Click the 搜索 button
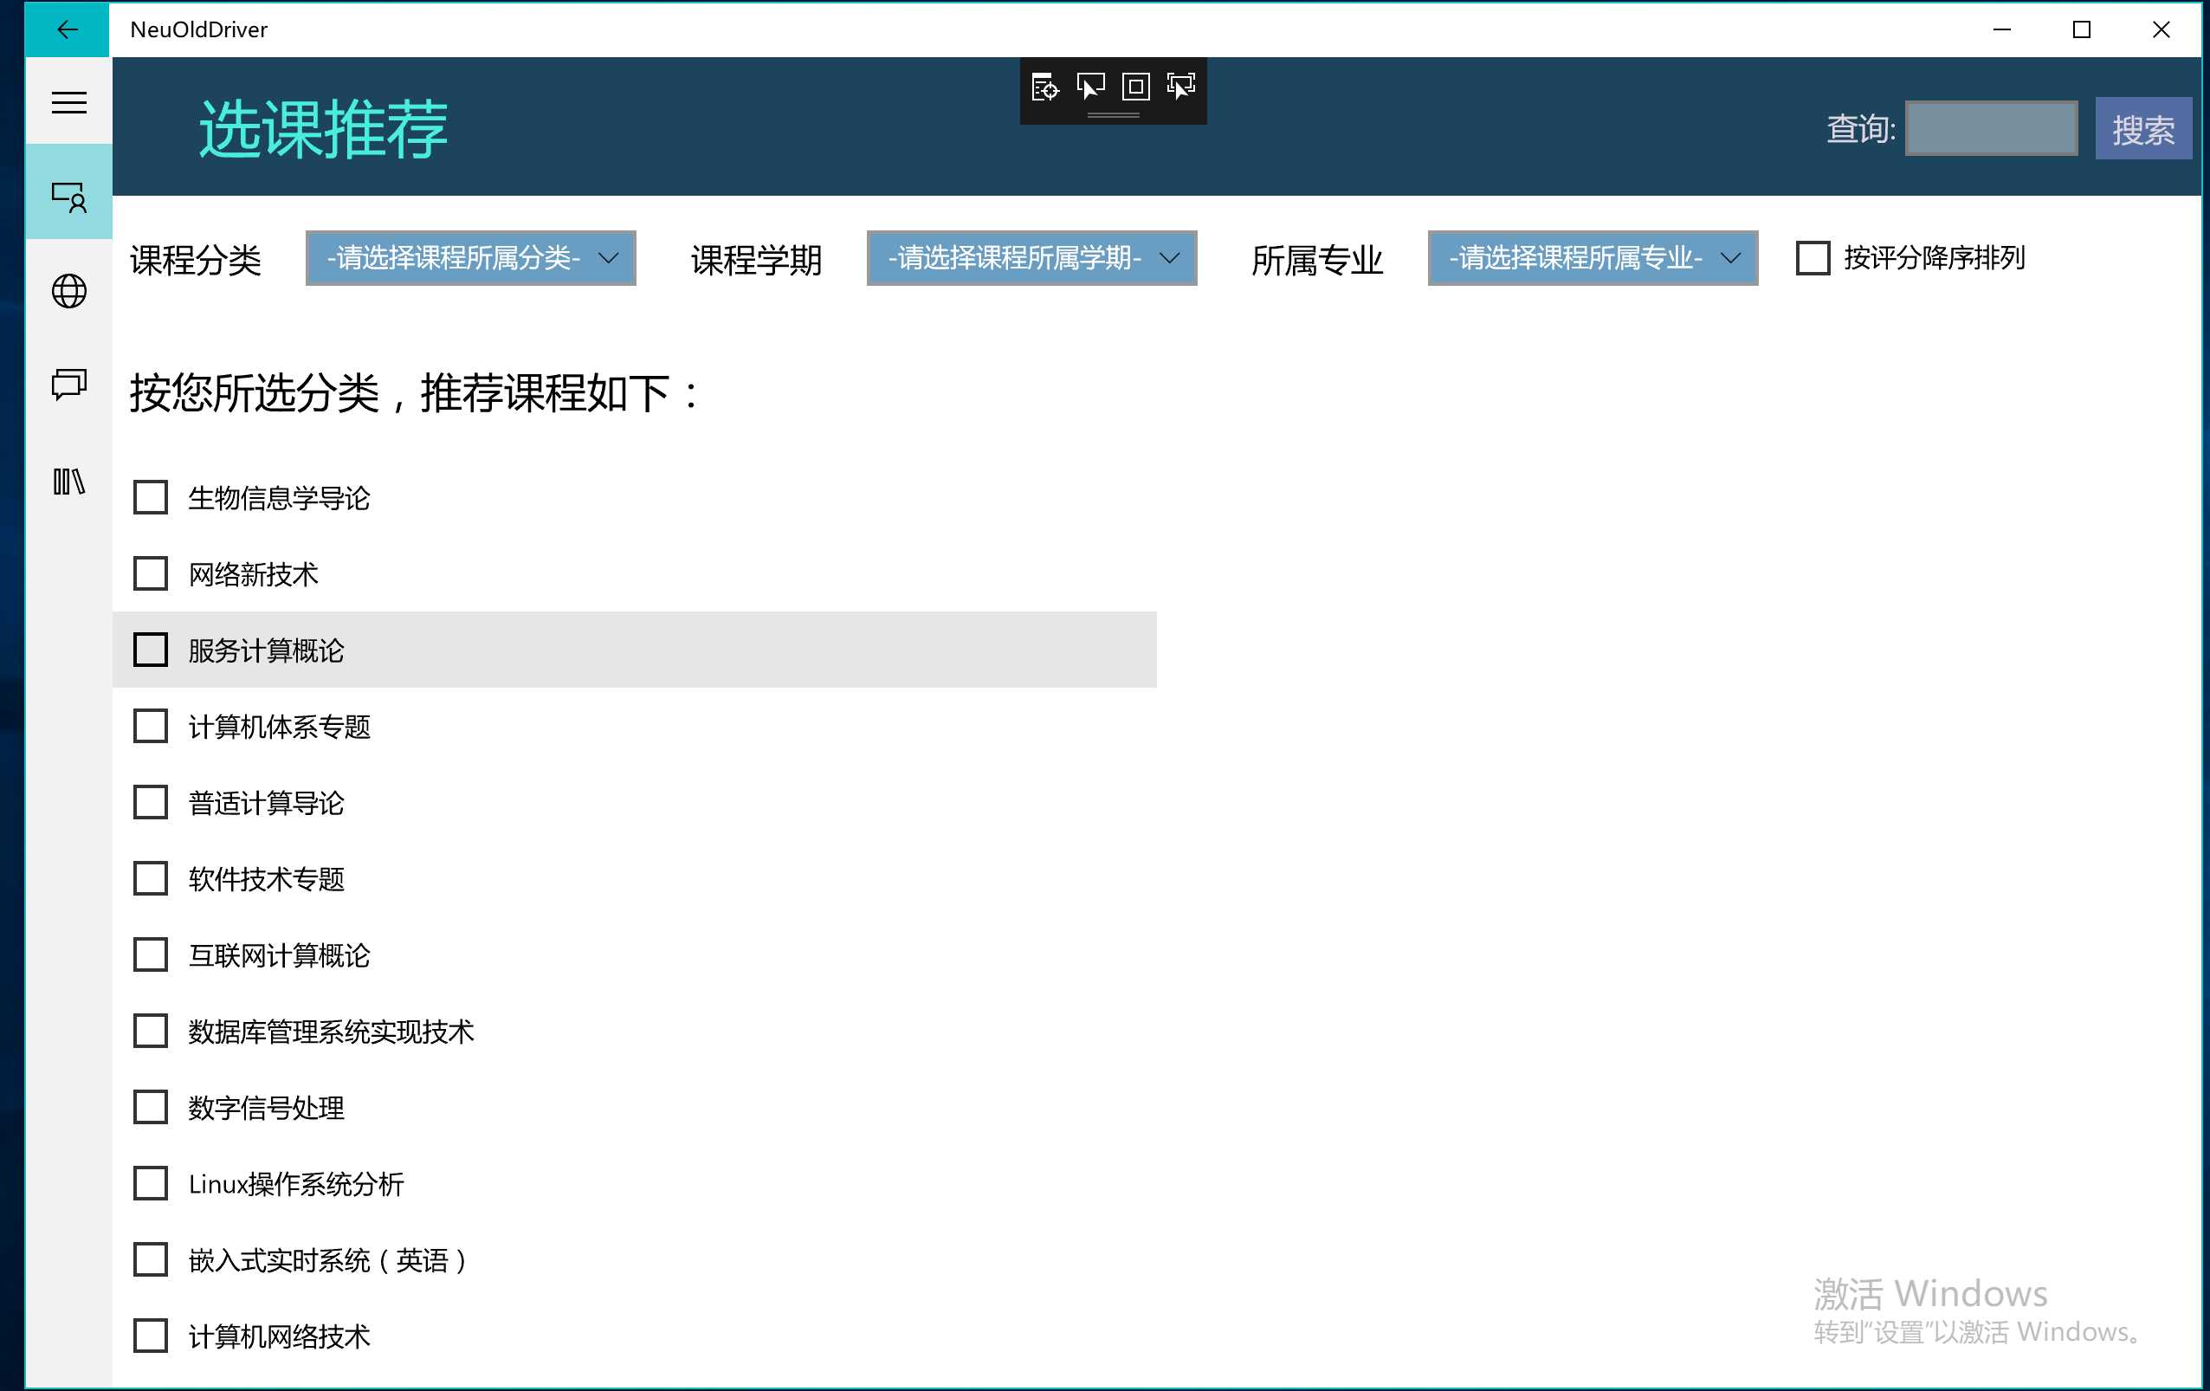The image size is (2210, 1391). (2143, 127)
